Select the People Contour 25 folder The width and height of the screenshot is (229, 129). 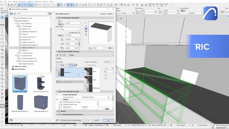tap(26, 64)
